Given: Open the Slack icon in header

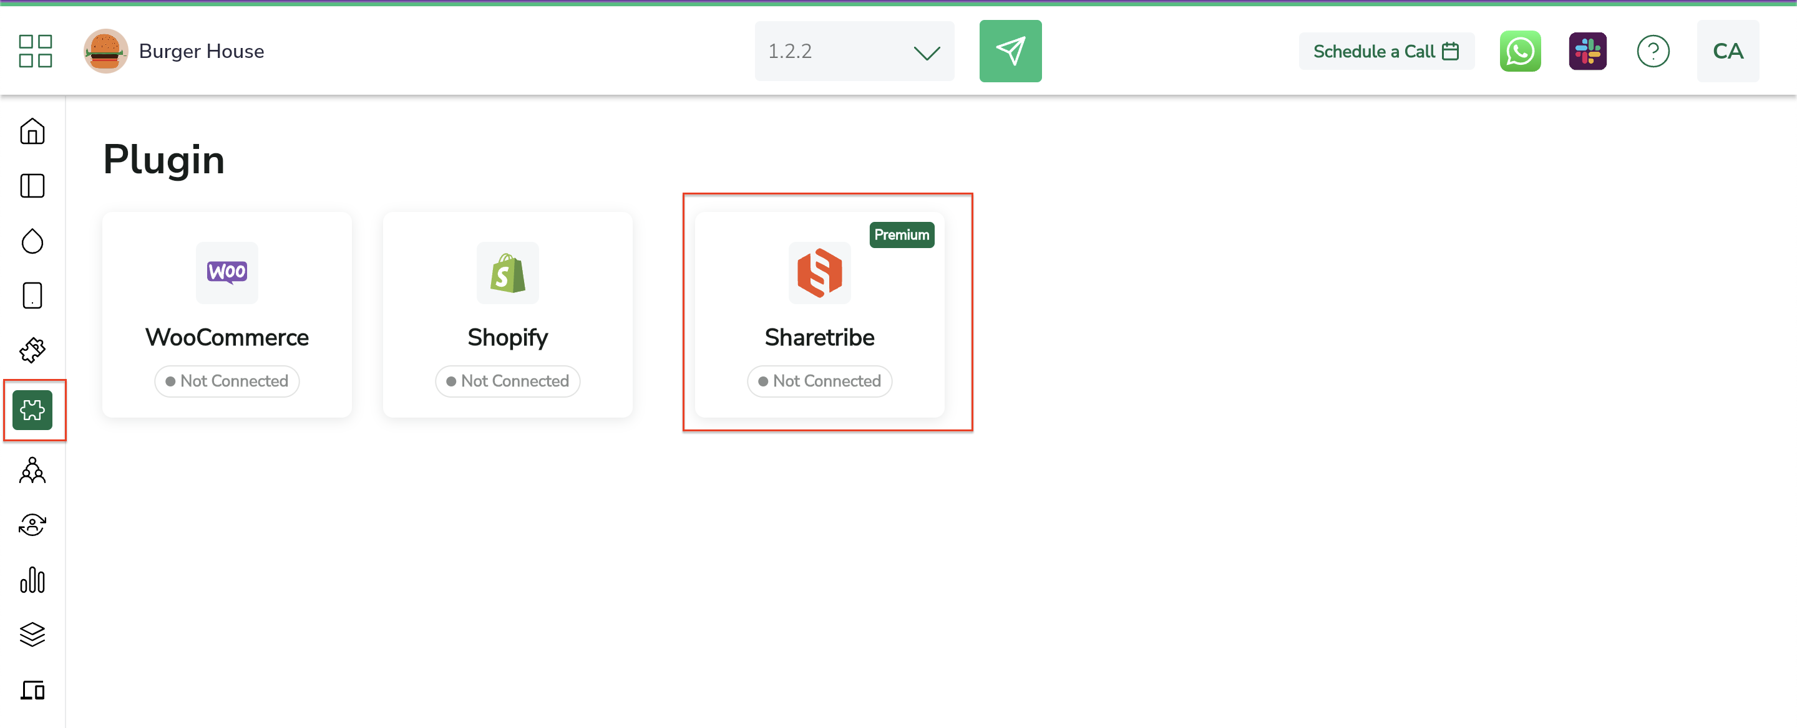Looking at the screenshot, I should 1587,51.
